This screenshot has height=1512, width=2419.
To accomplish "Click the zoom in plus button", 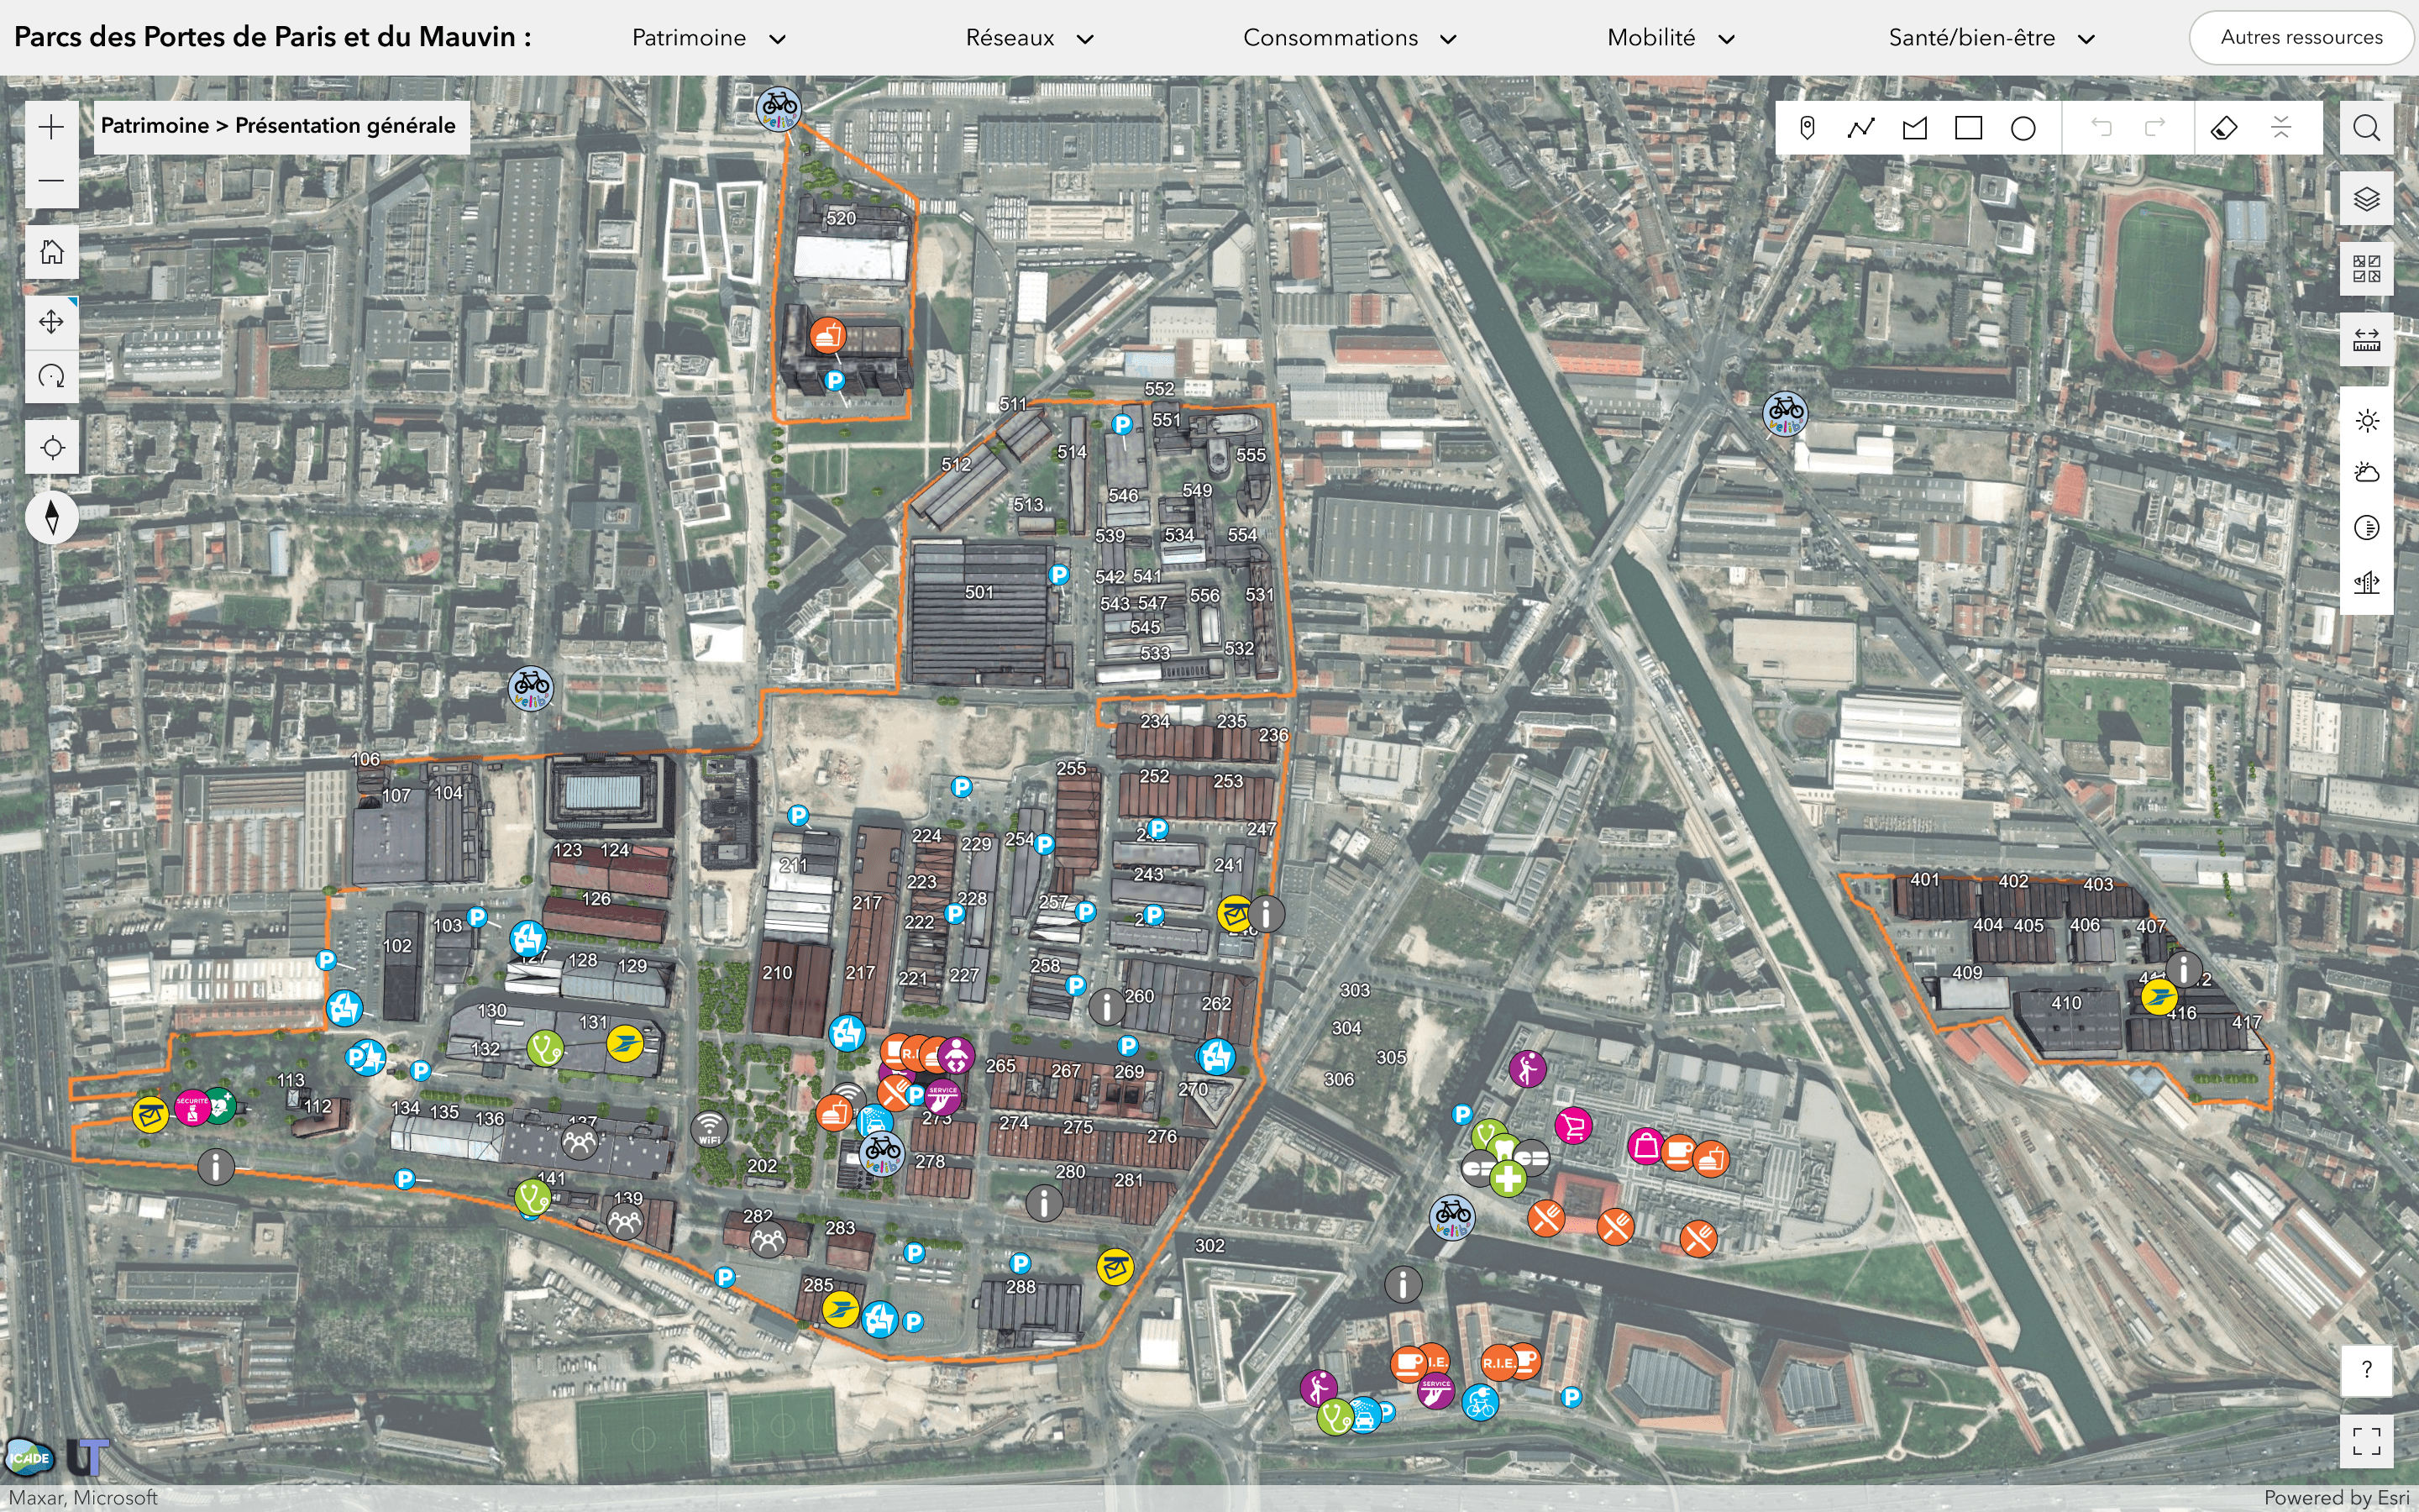I will point(51,127).
